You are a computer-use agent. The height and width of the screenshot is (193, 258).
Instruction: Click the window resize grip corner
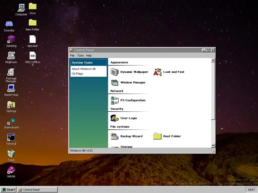click(213, 152)
